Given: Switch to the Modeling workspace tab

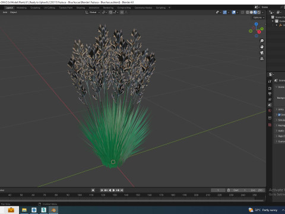Looking at the screenshot, I should (x=21, y=8).
